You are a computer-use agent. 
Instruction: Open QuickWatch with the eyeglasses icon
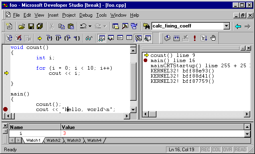click(x=89, y=38)
